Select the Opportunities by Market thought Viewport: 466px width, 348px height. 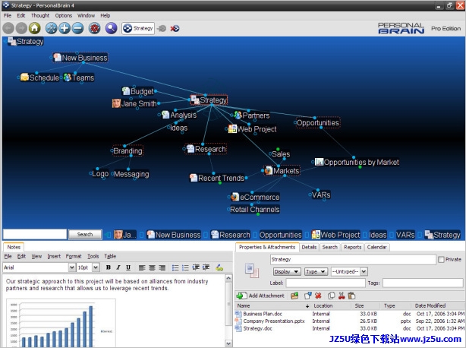tap(357, 162)
